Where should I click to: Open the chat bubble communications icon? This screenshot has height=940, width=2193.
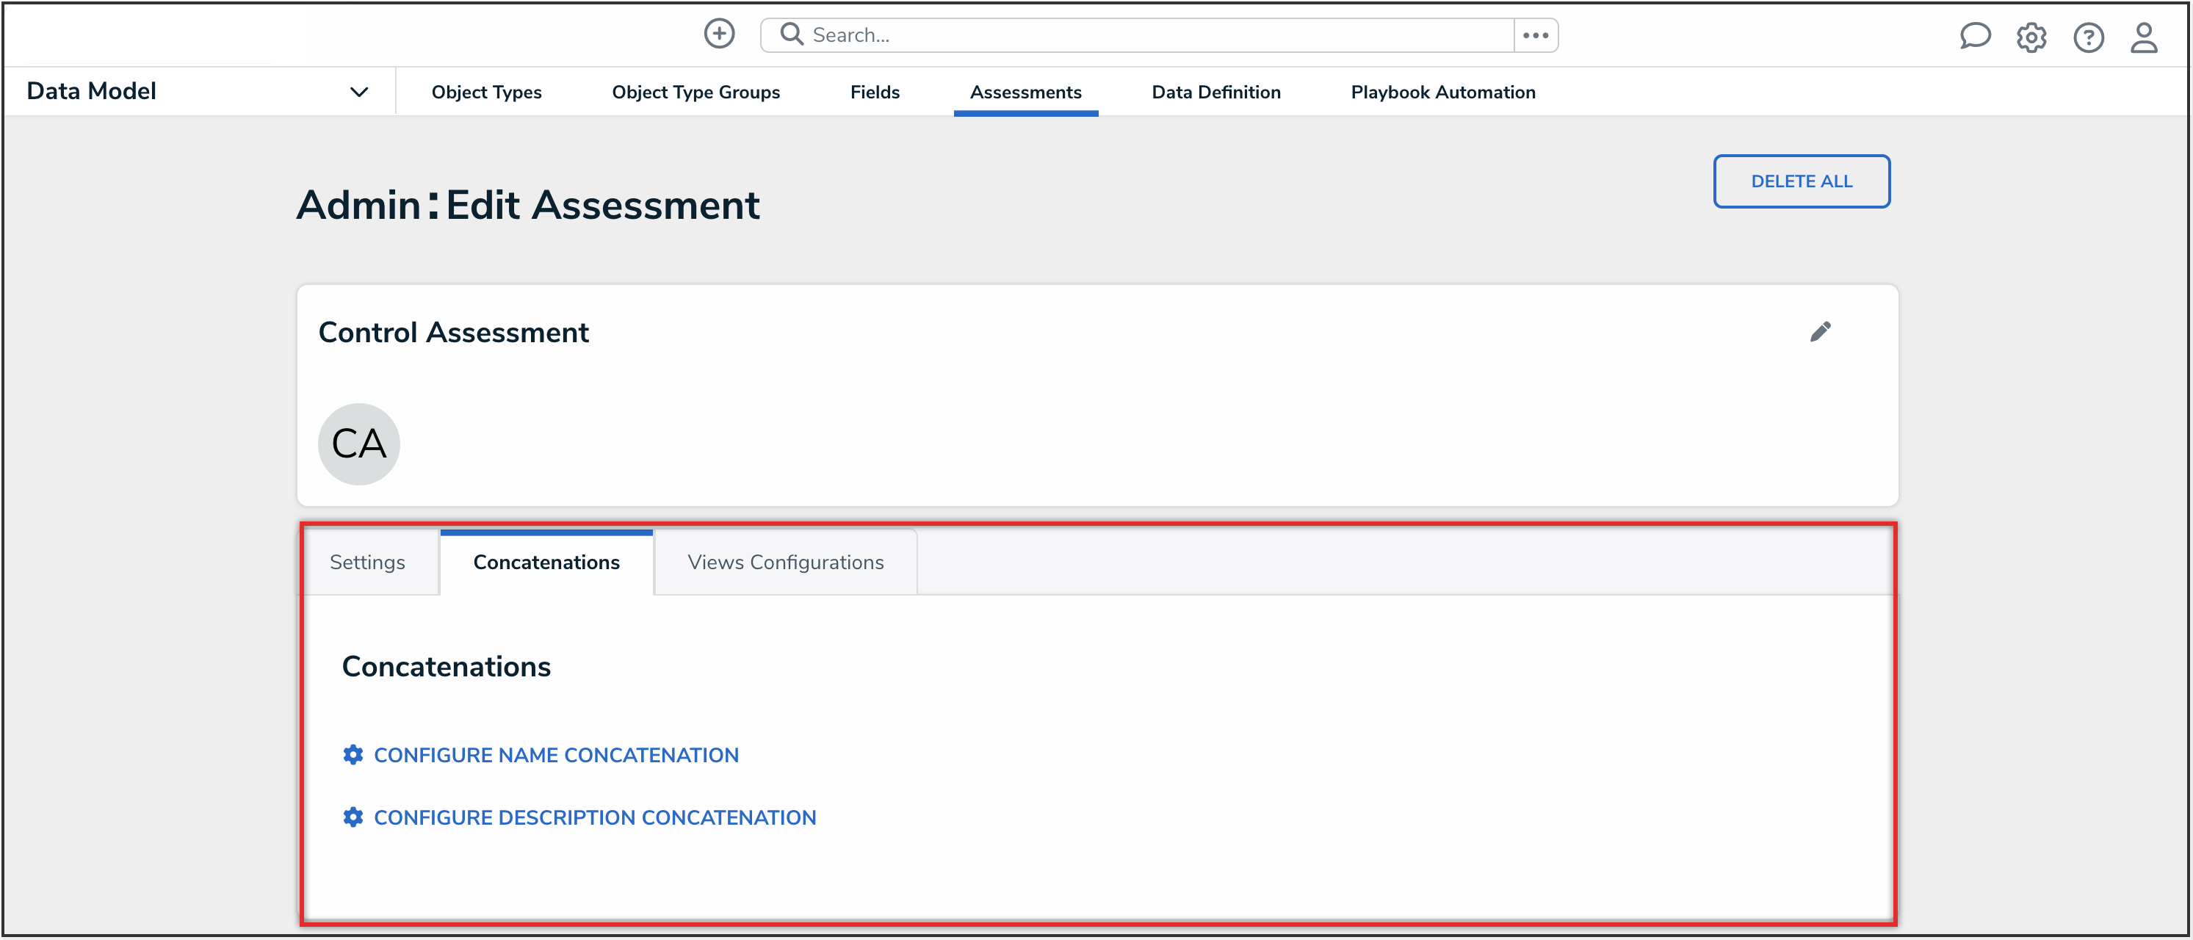coord(1974,37)
